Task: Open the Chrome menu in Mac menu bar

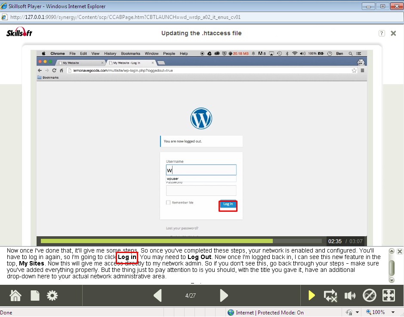Action: click(x=58, y=54)
